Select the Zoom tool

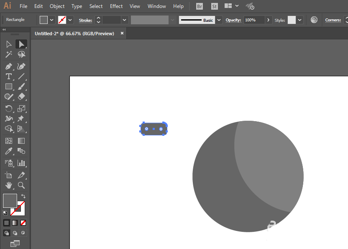(x=21, y=185)
